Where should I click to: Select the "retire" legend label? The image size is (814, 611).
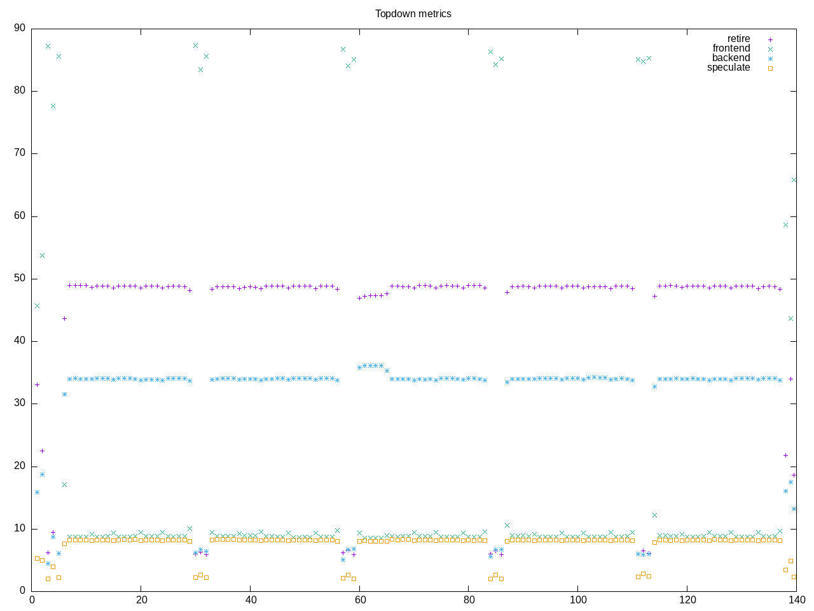[738, 39]
